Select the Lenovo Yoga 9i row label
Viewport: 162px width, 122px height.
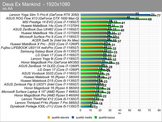coord(55,59)
